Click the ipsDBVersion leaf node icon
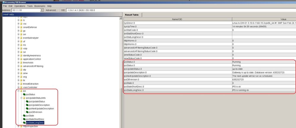The width and height of the screenshot is (296, 128). (x=28, y=112)
